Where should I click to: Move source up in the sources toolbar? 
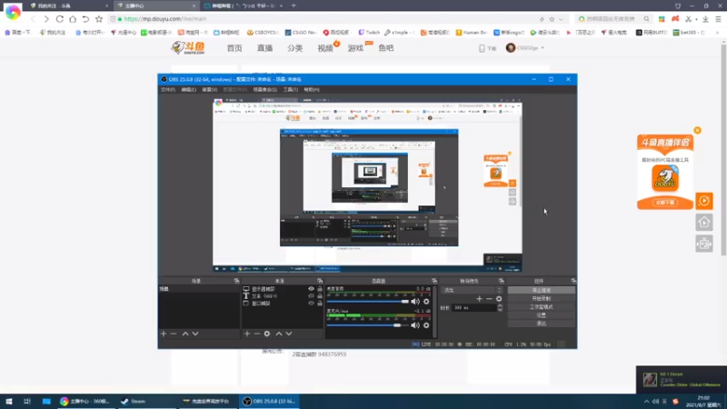[279, 334]
